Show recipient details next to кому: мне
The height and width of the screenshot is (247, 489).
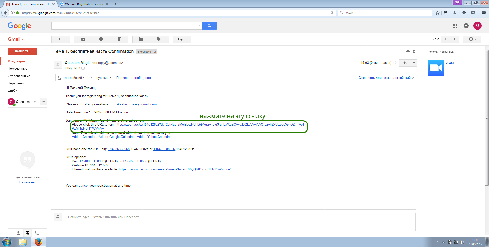click(x=83, y=68)
